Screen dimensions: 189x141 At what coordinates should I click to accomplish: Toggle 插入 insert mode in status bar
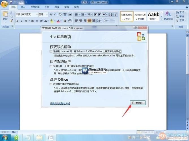[14, 132]
